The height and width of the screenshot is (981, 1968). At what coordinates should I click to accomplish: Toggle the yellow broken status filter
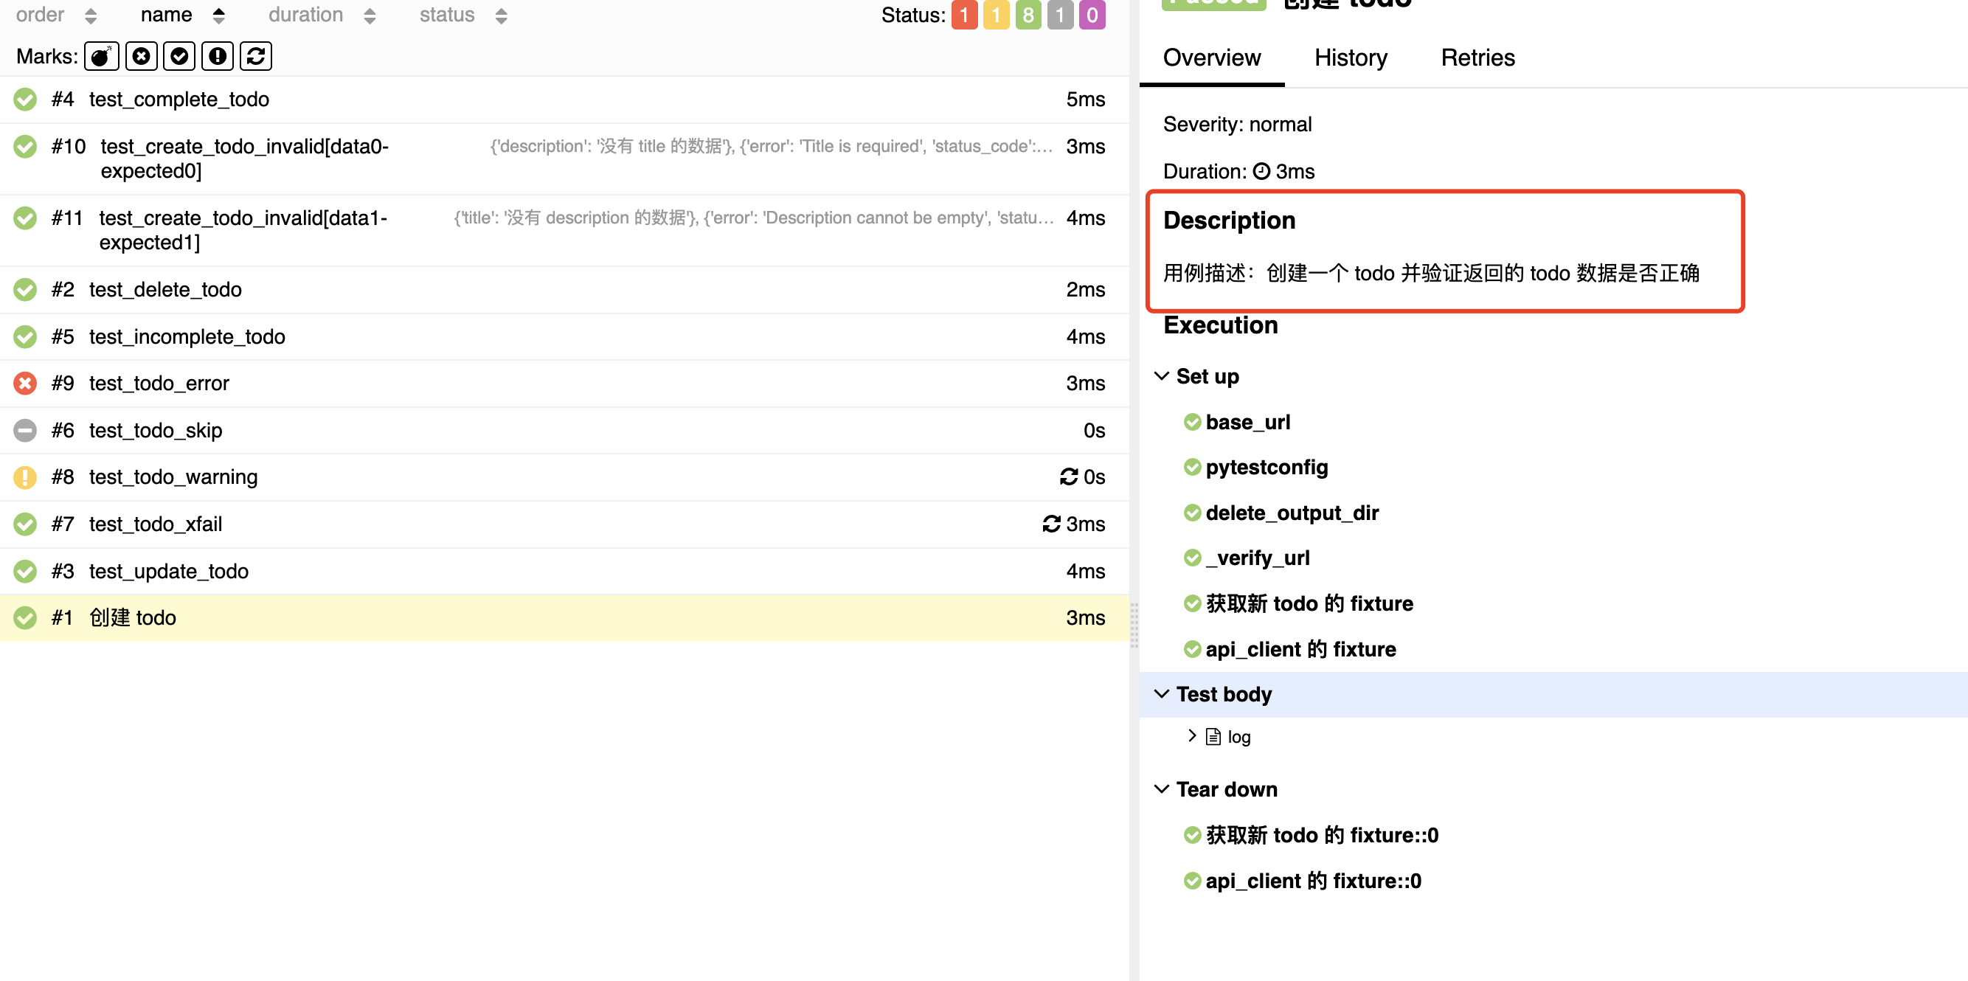(x=996, y=15)
